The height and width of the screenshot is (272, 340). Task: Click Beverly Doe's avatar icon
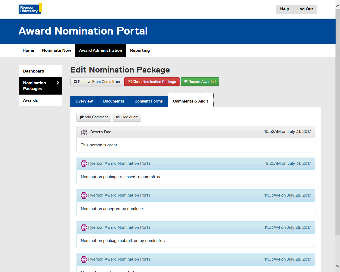point(84,132)
